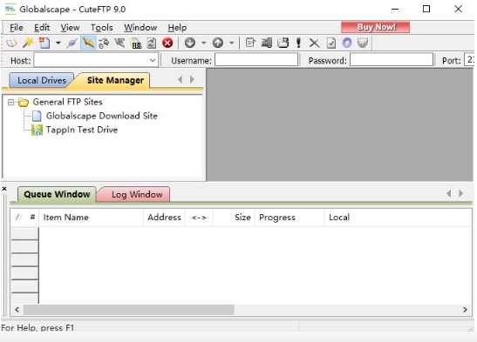
Task: Click right tab-scroll arrow beside Site Manager
Action: click(x=192, y=79)
